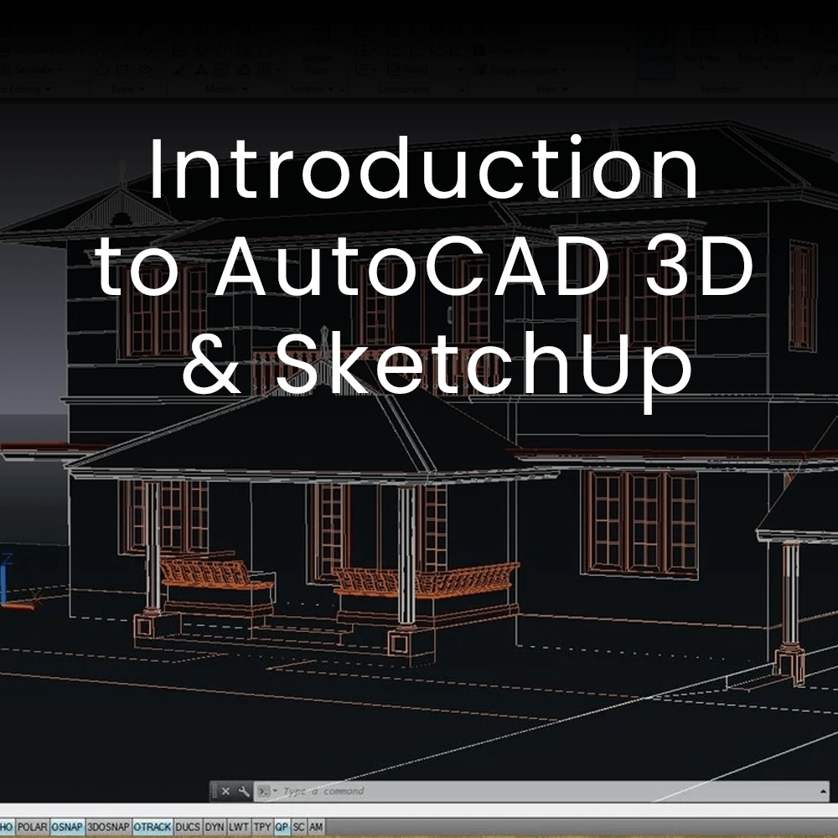Image resolution: width=838 pixels, height=838 pixels.
Task: Disable OSNAP object snap
Action: (66, 827)
